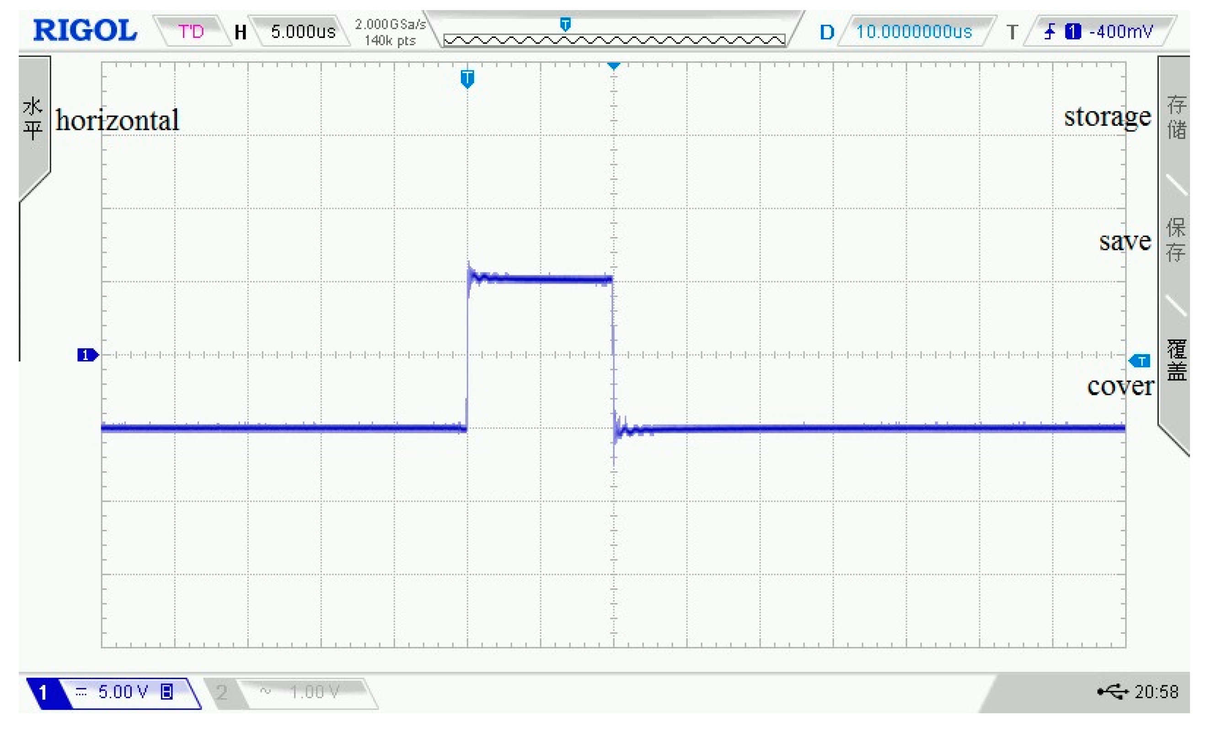Click the waveform memory overview bar
The width and height of the screenshot is (1206, 732).
pyautogui.click(x=614, y=40)
